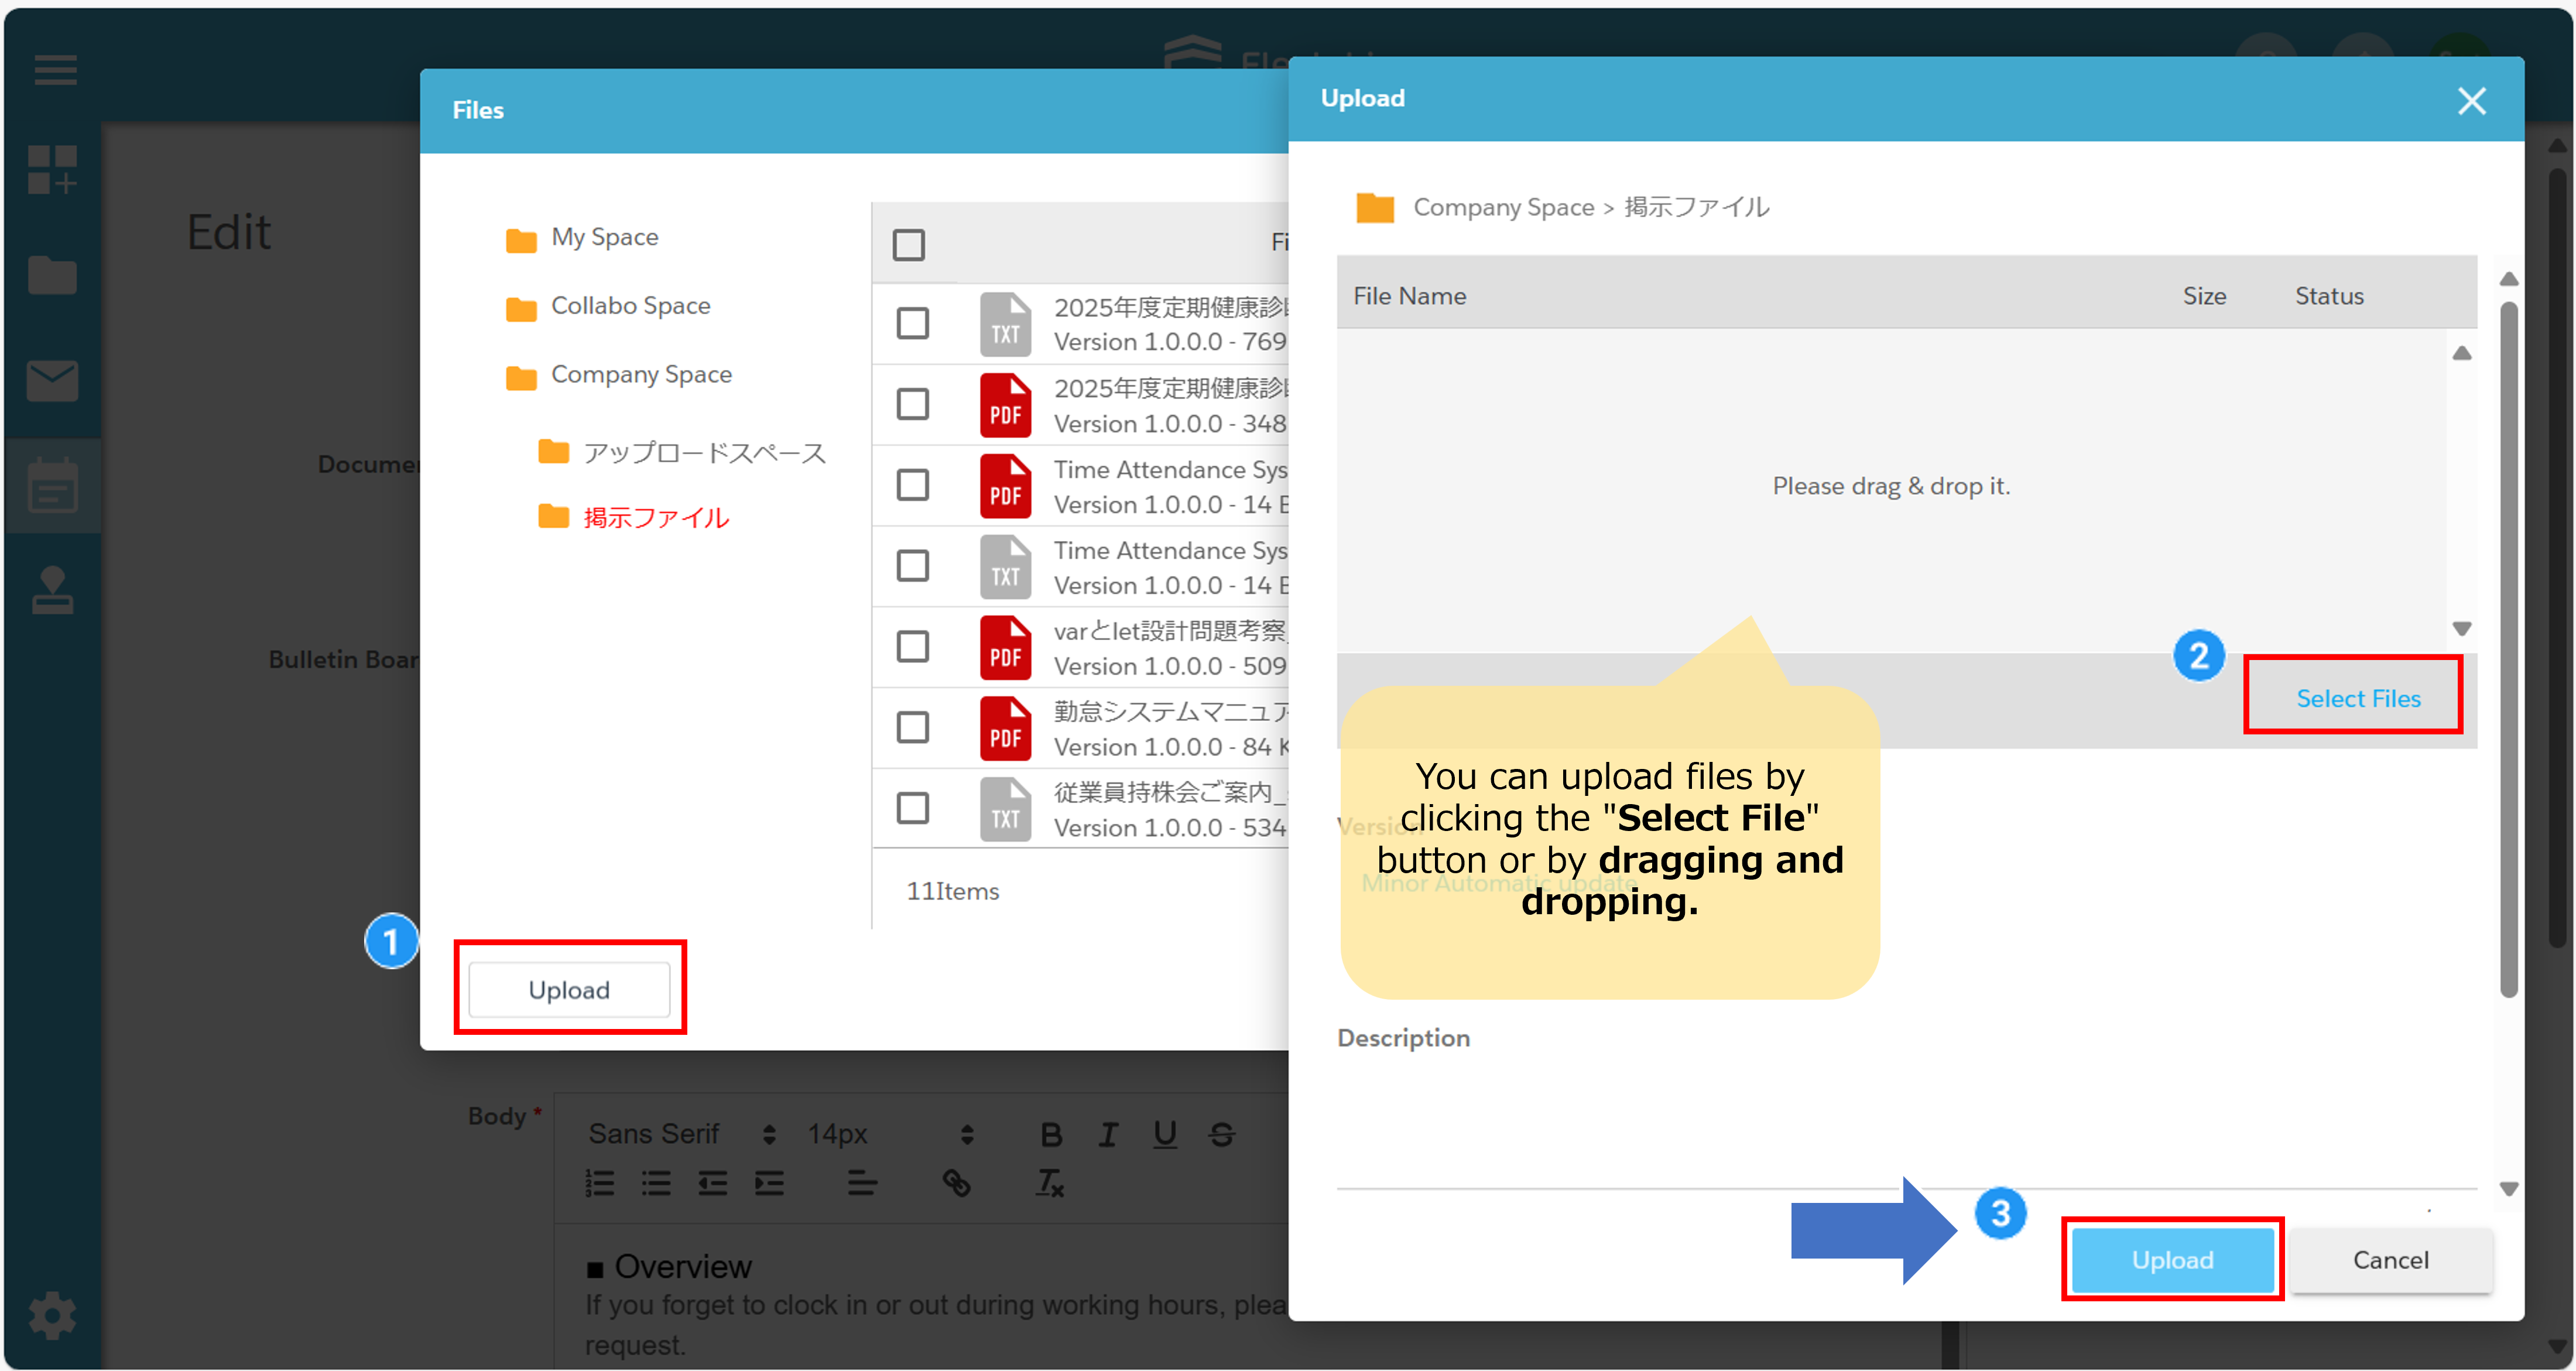
Task: Select Company Space in the folder tree
Action: (641, 375)
